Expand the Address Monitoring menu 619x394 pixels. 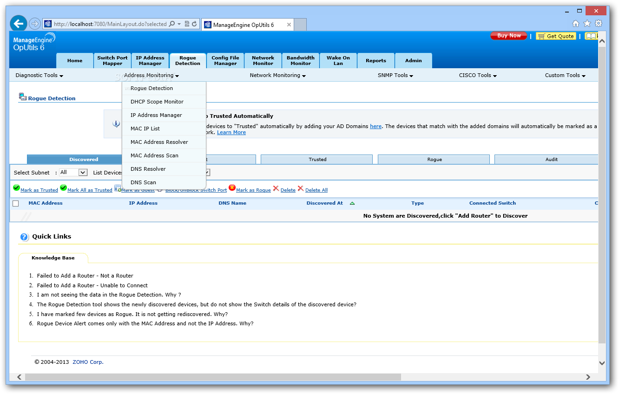pyautogui.click(x=151, y=75)
